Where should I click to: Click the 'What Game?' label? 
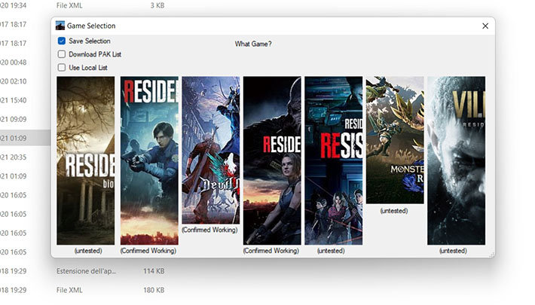click(253, 44)
